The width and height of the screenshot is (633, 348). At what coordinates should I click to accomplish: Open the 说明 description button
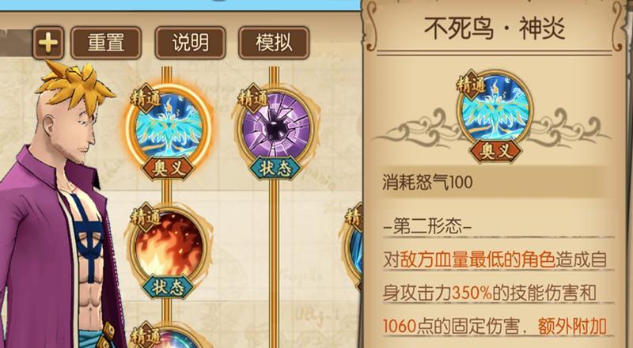[190, 43]
